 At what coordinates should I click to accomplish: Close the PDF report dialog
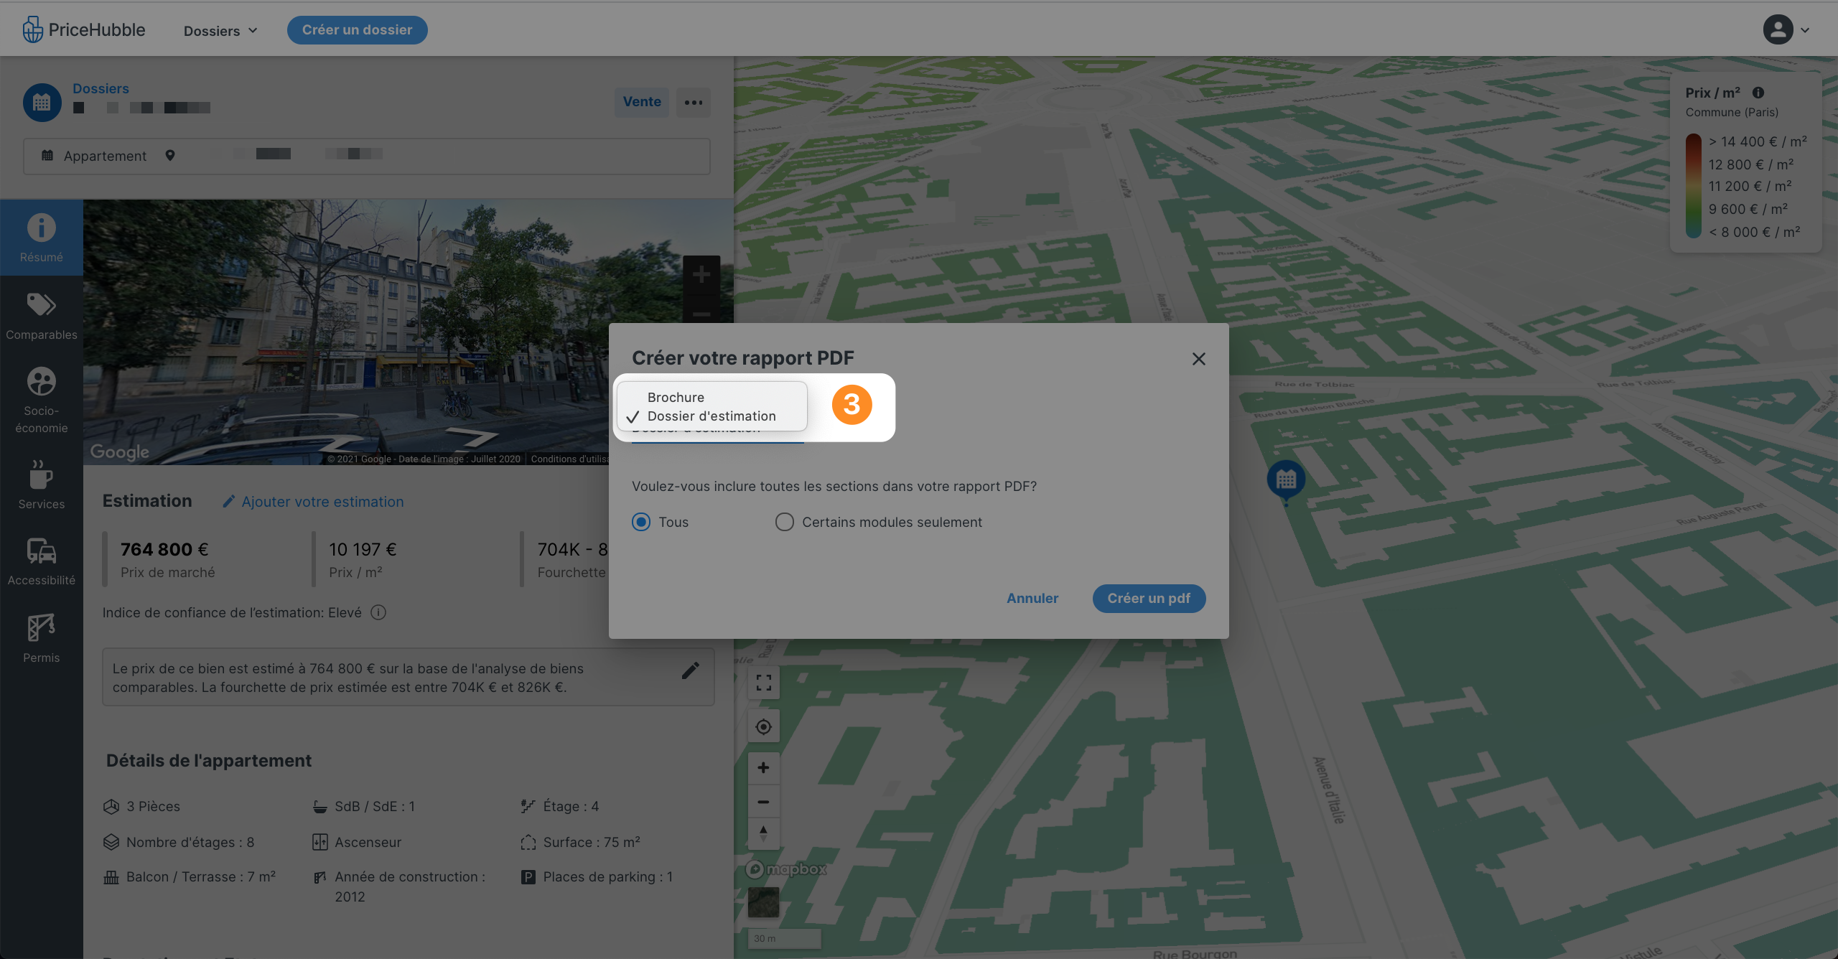pos(1198,359)
